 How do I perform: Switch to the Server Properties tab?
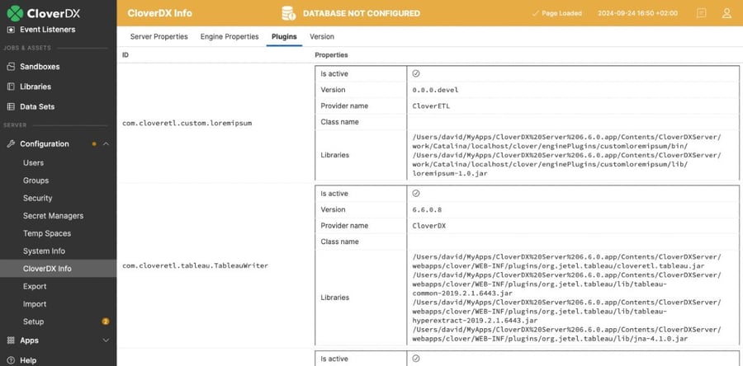click(159, 36)
